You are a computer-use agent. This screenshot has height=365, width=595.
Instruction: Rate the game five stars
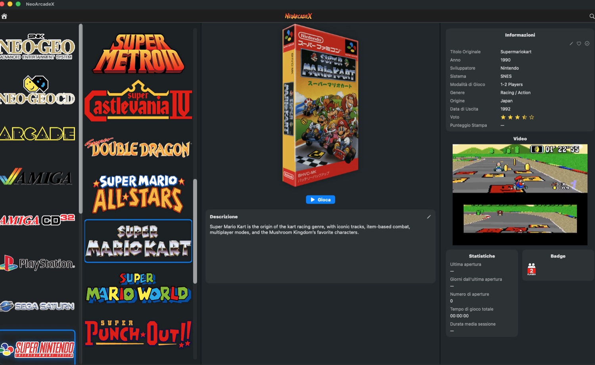[x=532, y=117]
